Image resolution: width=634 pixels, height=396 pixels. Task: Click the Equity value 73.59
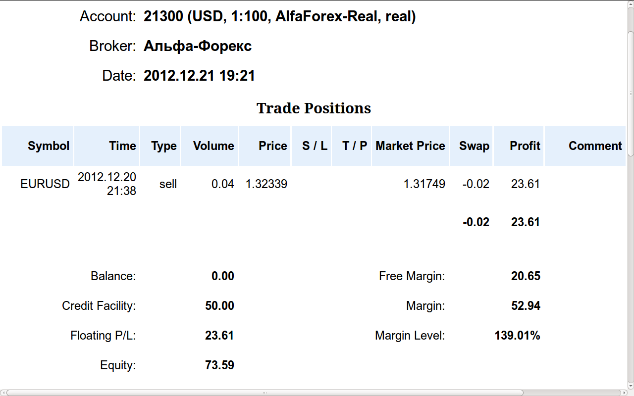[219, 365]
